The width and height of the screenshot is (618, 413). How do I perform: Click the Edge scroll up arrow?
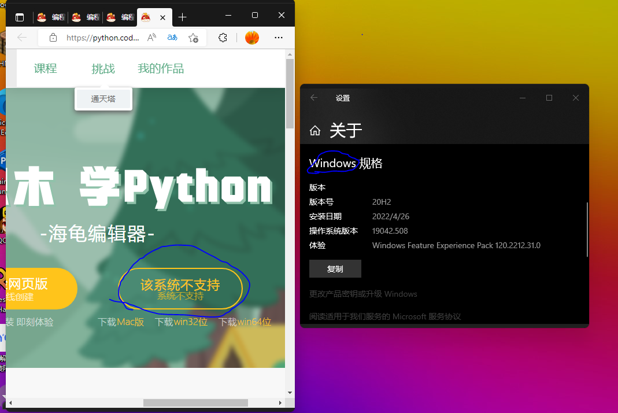click(290, 54)
